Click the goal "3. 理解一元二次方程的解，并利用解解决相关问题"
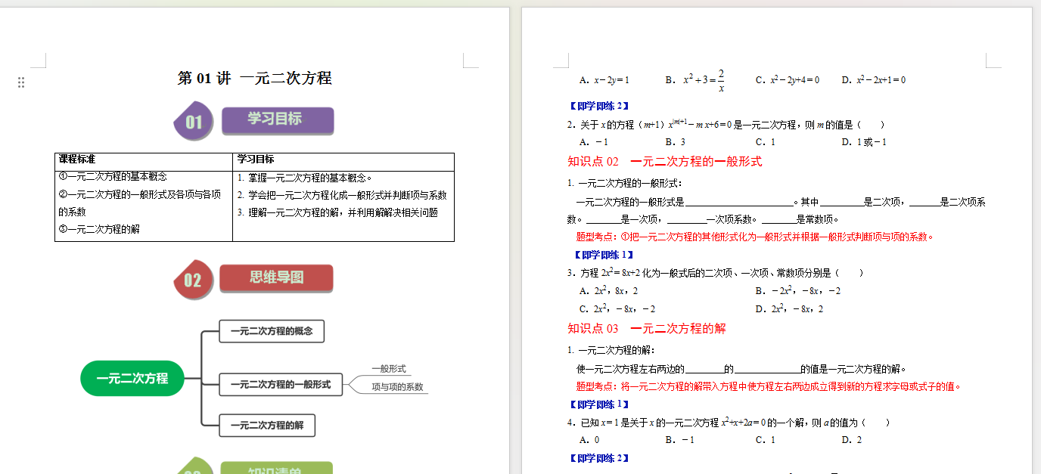This screenshot has height=474, width=1041. (x=337, y=212)
